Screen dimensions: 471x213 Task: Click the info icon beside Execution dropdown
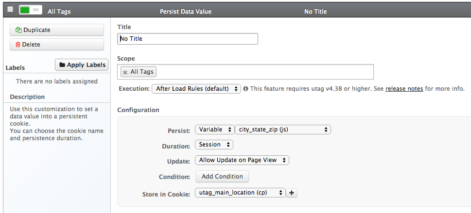tap(246, 89)
